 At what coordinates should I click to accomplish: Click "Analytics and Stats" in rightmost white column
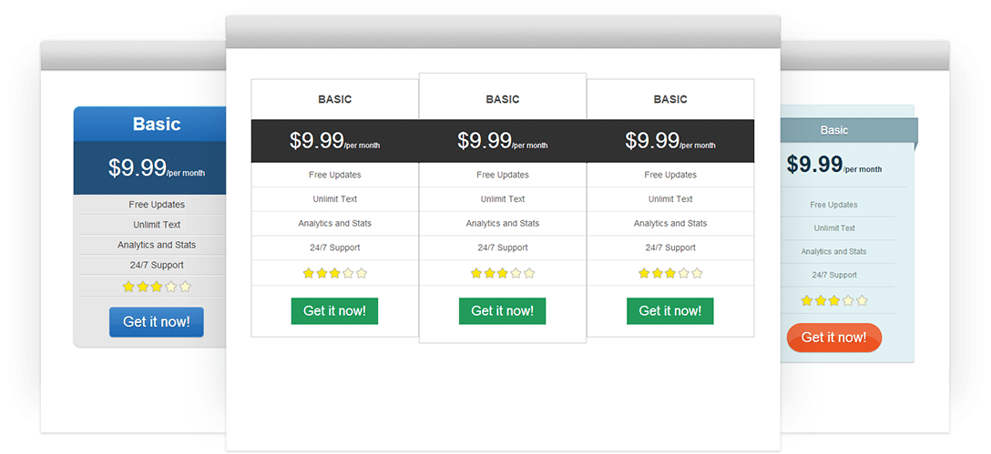click(x=670, y=224)
